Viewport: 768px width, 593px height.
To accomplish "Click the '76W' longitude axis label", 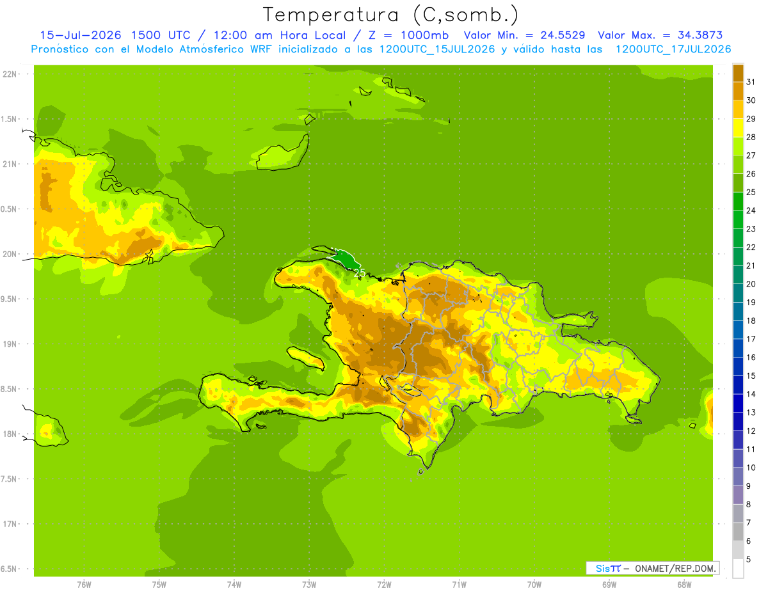I will (x=84, y=584).
